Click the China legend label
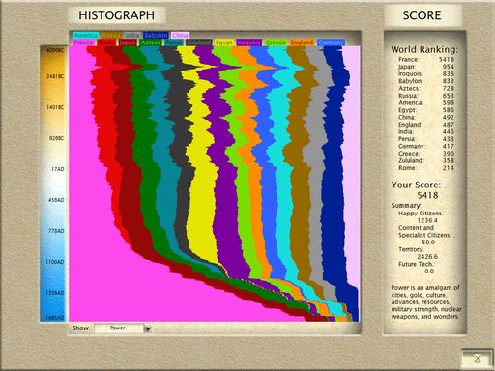Image resolution: width=495 pixels, height=371 pixels. [180, 35]
